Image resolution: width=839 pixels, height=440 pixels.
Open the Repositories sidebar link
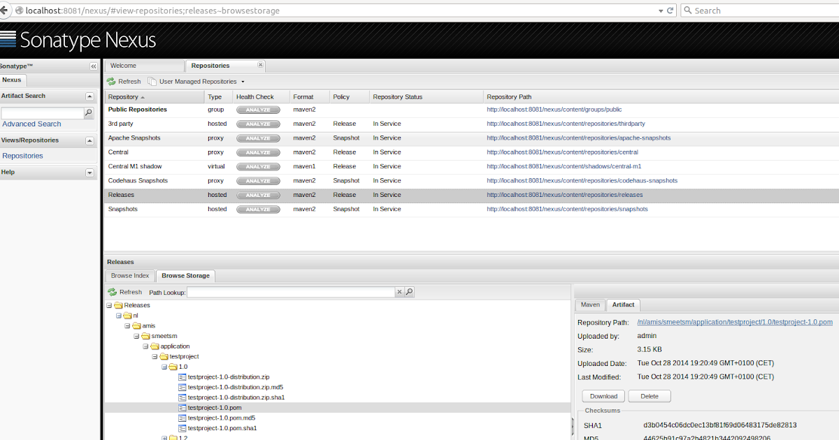tap(22, 156)
